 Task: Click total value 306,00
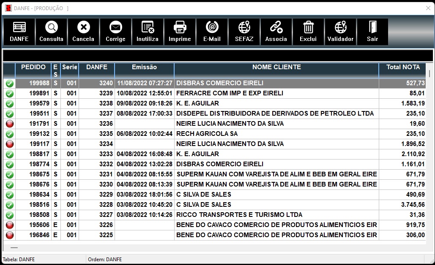coord(415,235)
